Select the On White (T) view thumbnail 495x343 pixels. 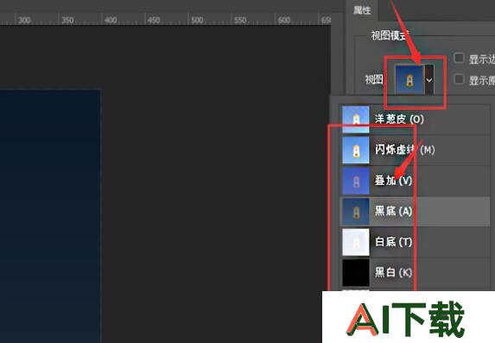click(x=356, y=242)
